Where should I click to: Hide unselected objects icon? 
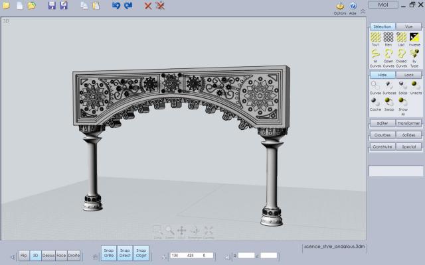pyautogui.click(x=416, y=88)
